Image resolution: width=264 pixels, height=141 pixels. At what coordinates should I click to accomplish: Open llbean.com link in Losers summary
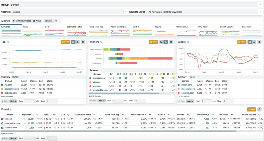(x=187, y=85)
